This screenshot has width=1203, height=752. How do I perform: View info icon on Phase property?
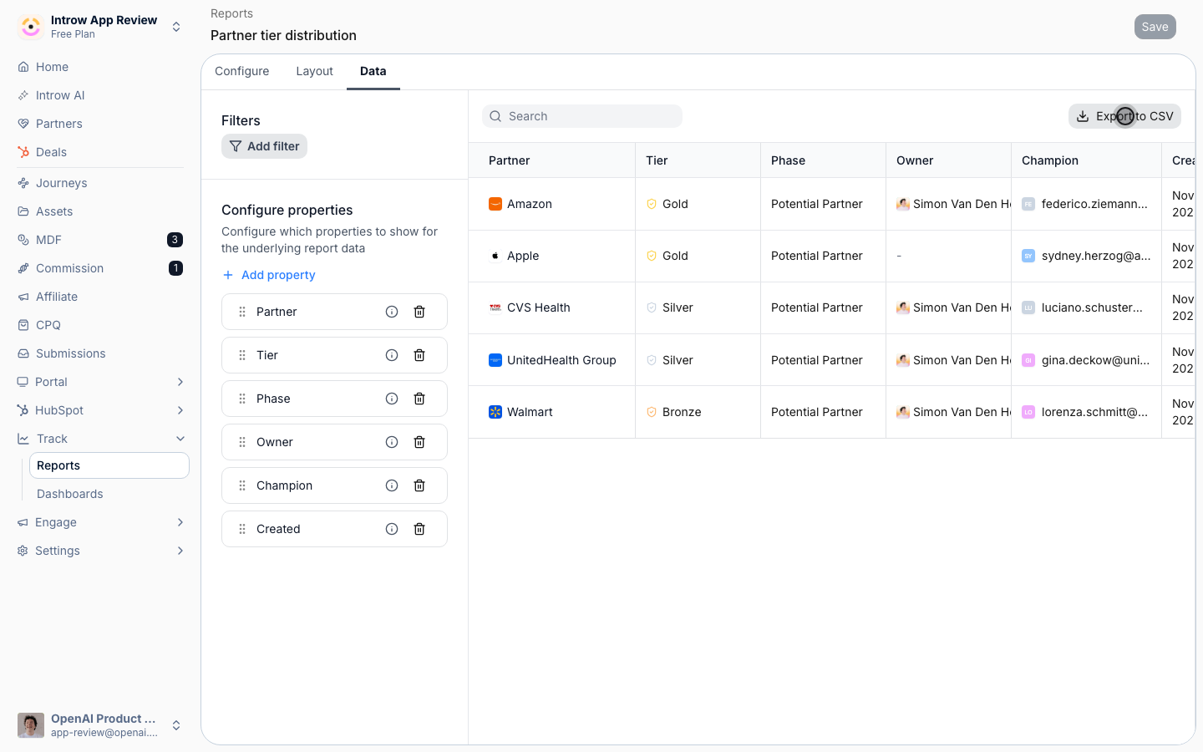[392, 399]
